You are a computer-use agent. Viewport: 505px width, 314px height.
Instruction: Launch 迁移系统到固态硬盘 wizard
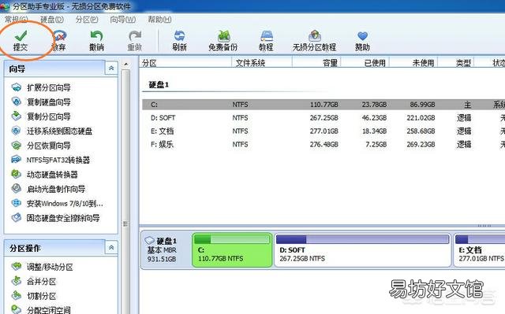[60, 131]
